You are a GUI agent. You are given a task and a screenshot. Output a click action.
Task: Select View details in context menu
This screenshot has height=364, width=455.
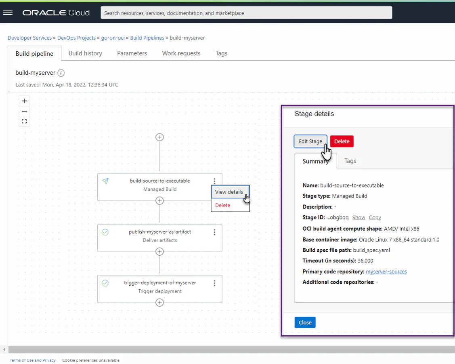[230, 192]
